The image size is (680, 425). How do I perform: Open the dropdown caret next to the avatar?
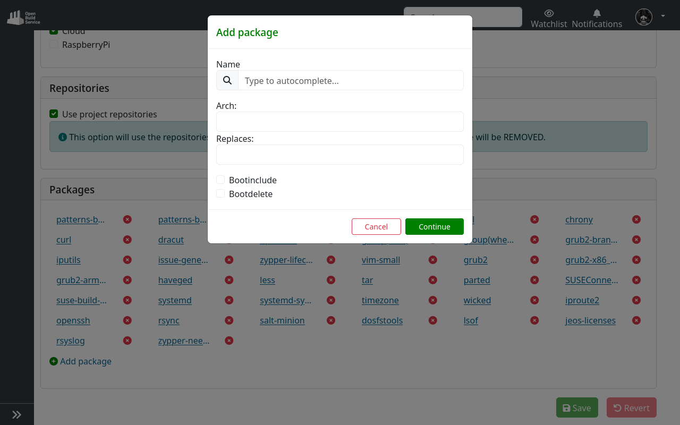tap(662, 16)
